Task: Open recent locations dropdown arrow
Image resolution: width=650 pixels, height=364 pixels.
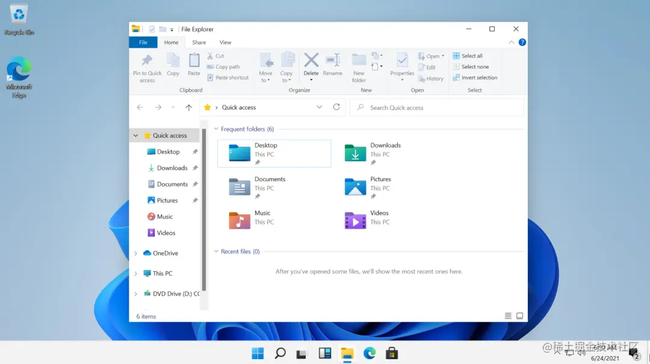Action: pos(173,107)
